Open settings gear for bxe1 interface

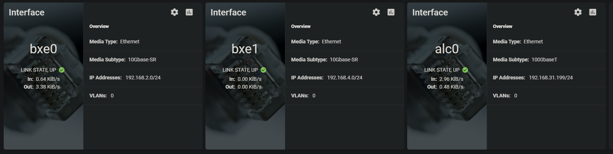(x=376, y=12)
